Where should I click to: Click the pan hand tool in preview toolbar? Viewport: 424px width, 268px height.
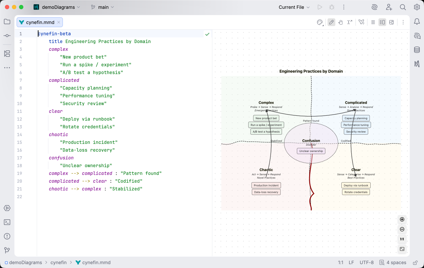[x=341, y=22]
